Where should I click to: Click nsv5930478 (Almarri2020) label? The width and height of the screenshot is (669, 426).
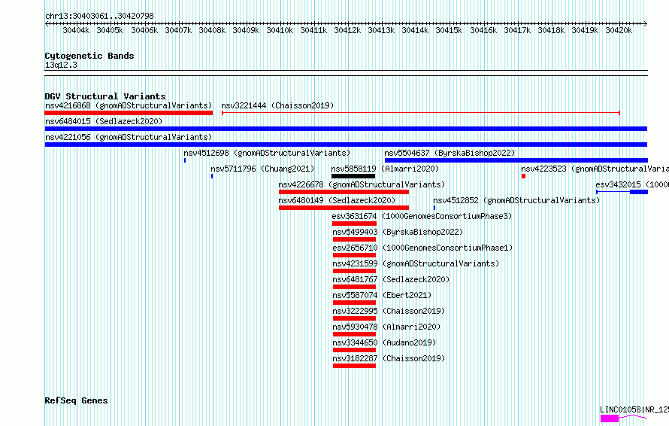tap(386, 327)
